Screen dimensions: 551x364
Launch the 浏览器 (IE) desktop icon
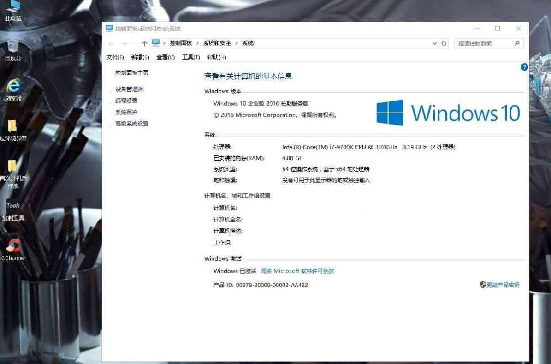pos(13,88)
